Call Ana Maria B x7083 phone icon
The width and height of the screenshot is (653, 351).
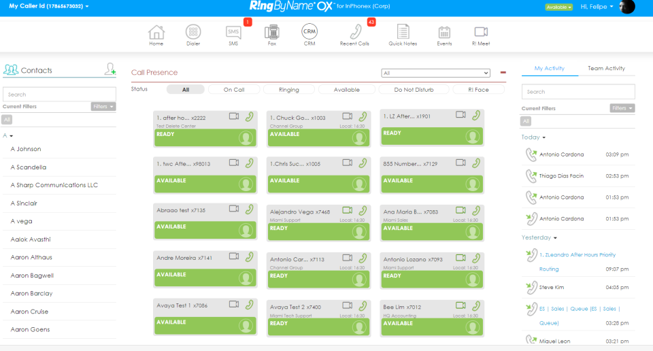[x=476, y=211]
